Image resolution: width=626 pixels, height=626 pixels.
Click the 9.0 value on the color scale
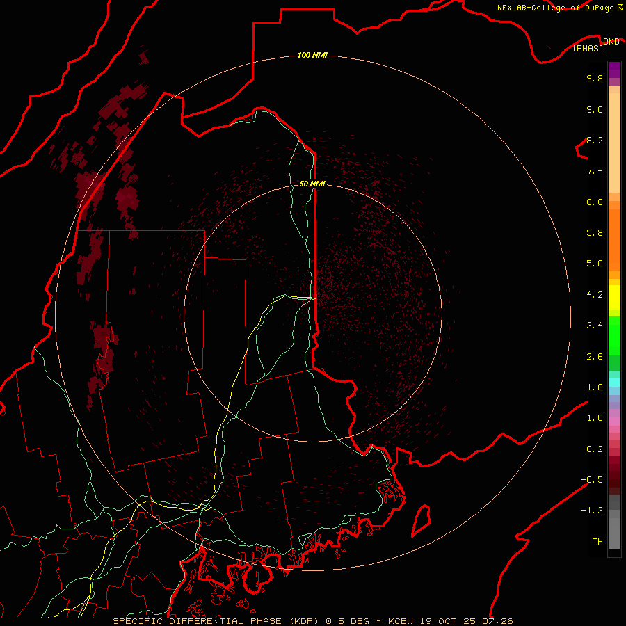tap(595, 109)
